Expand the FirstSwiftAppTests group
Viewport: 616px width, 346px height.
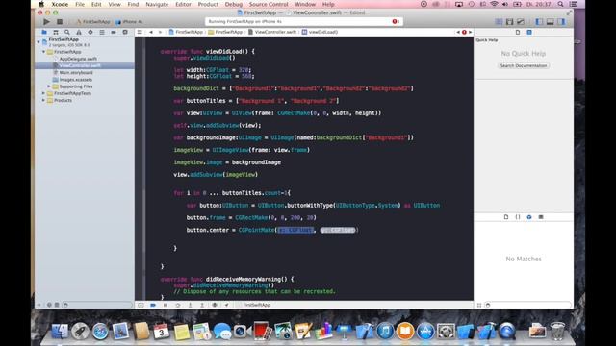coord(43,93)
